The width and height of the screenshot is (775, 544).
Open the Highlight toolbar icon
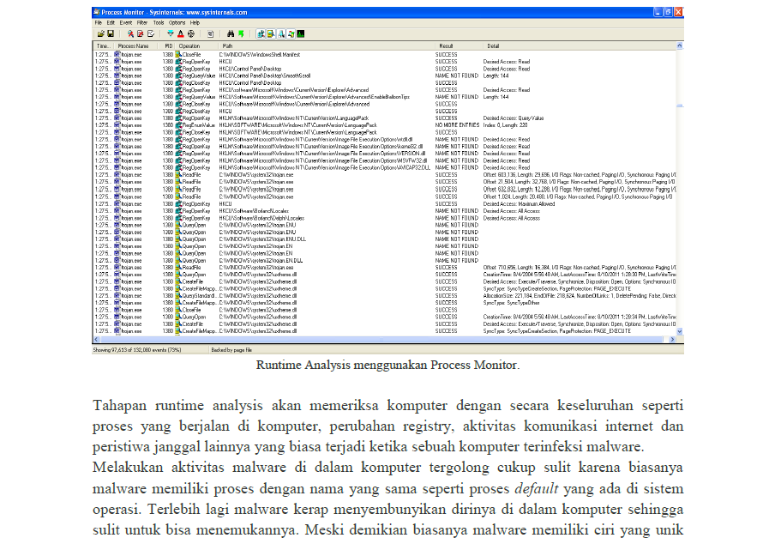[180, 33]
